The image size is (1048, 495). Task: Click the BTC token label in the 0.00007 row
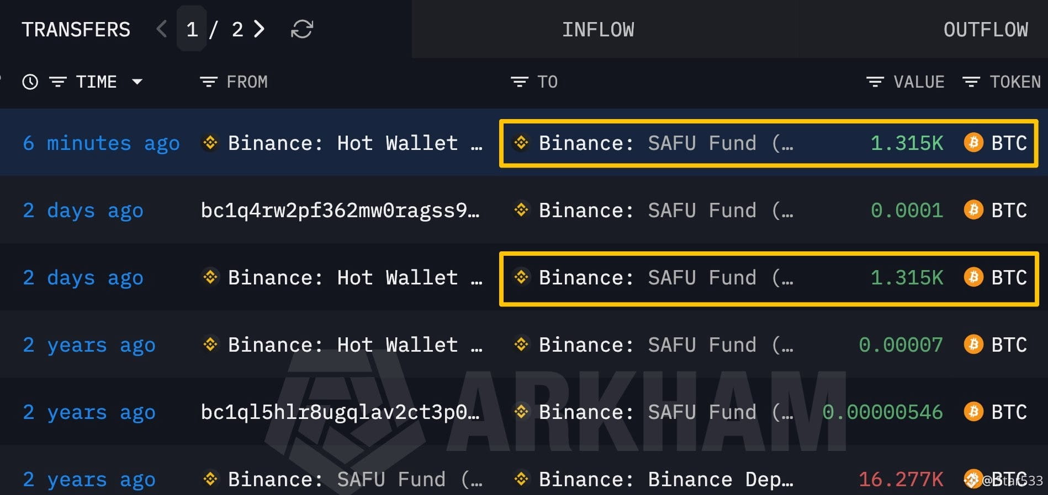[1009, 345]
